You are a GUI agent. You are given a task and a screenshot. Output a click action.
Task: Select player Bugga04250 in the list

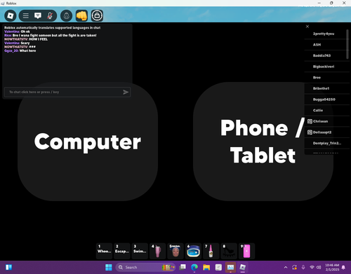(x=326, y=100)
